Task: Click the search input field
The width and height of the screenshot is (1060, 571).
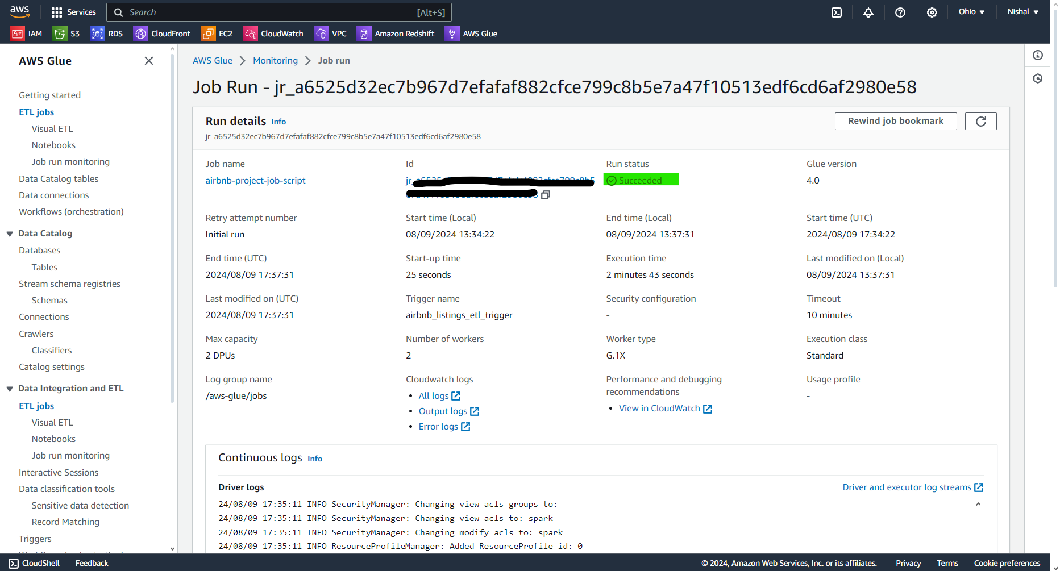Action: coord(278,12)
